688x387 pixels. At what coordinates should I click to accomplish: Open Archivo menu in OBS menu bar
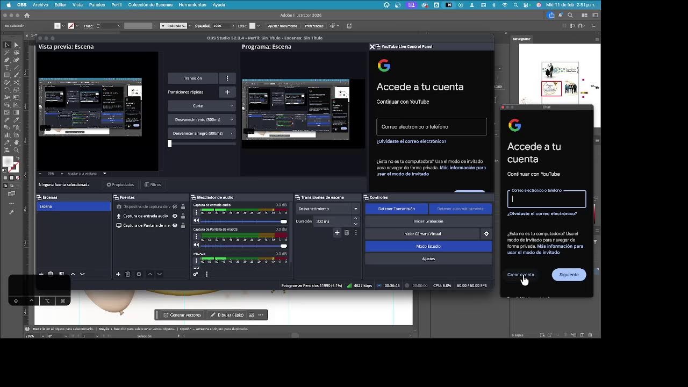click(40, 5)
